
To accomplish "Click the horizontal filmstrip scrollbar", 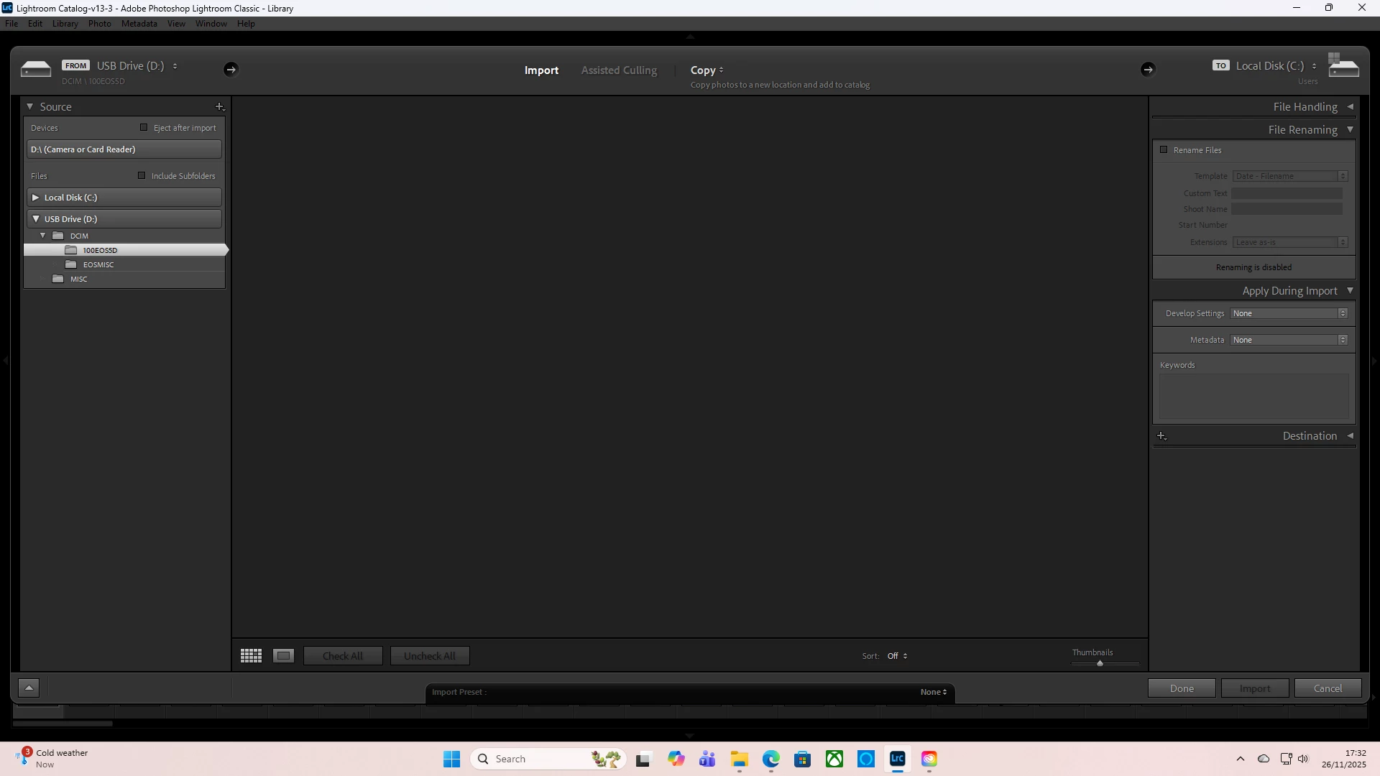I will point(63,724).
